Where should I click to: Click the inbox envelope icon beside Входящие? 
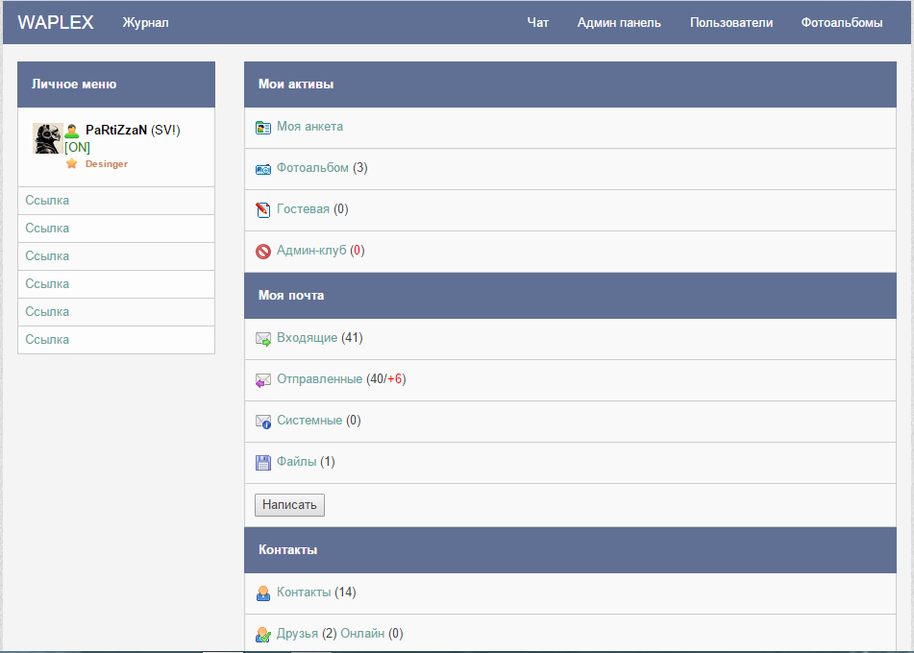(263, 339)
